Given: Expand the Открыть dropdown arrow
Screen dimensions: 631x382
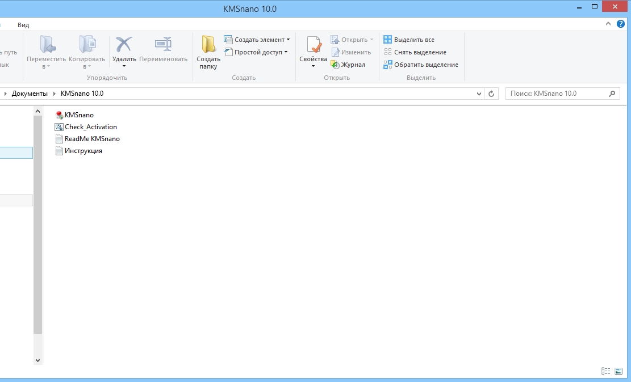Looking at the screenshot, I should pyautogui.click(x=371, y=40).
